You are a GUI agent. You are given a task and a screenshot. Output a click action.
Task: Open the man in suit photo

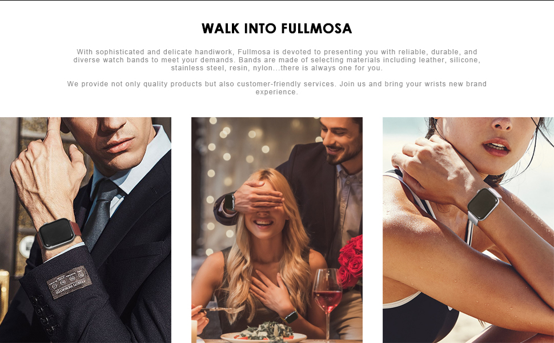coord(86,230)
